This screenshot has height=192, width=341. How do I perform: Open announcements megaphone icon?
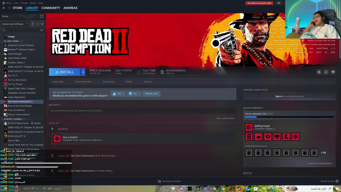click(279, 3)
